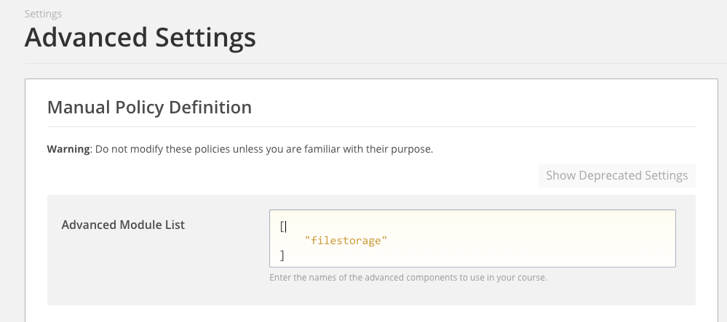
Task: Place cursor after the "filestorage" closing quote
Action: pos(388,240)
